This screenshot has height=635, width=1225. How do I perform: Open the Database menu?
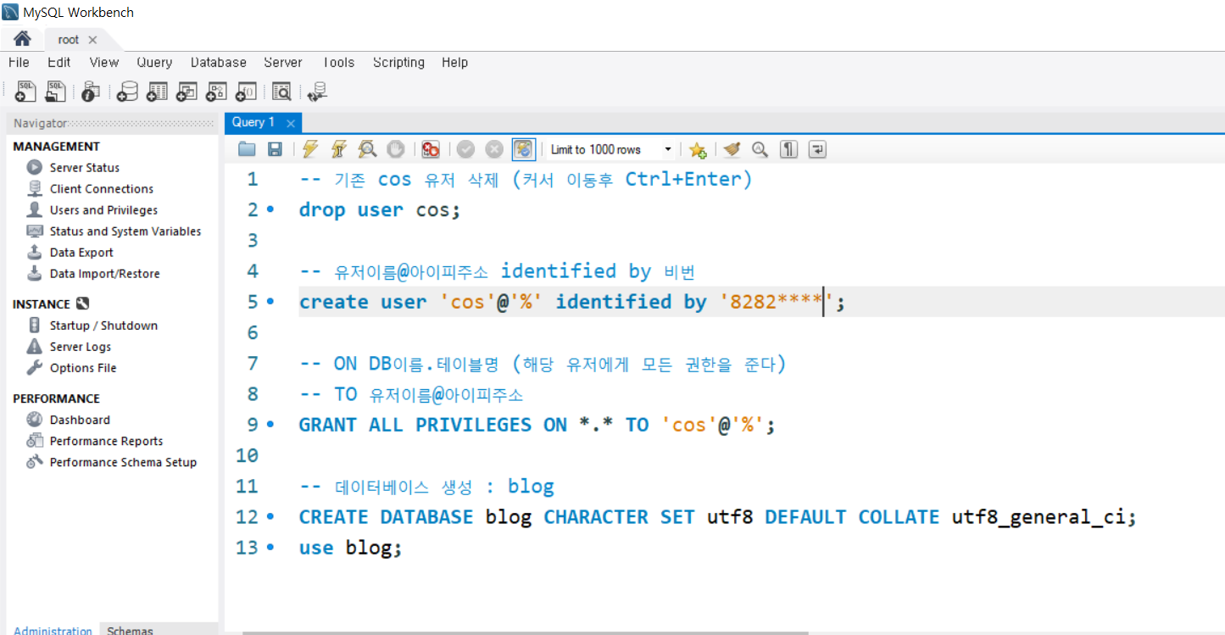219,62
